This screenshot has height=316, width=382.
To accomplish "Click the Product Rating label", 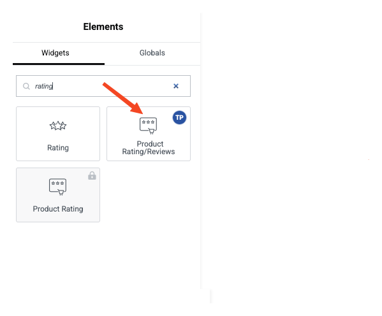I will point(58,209).
